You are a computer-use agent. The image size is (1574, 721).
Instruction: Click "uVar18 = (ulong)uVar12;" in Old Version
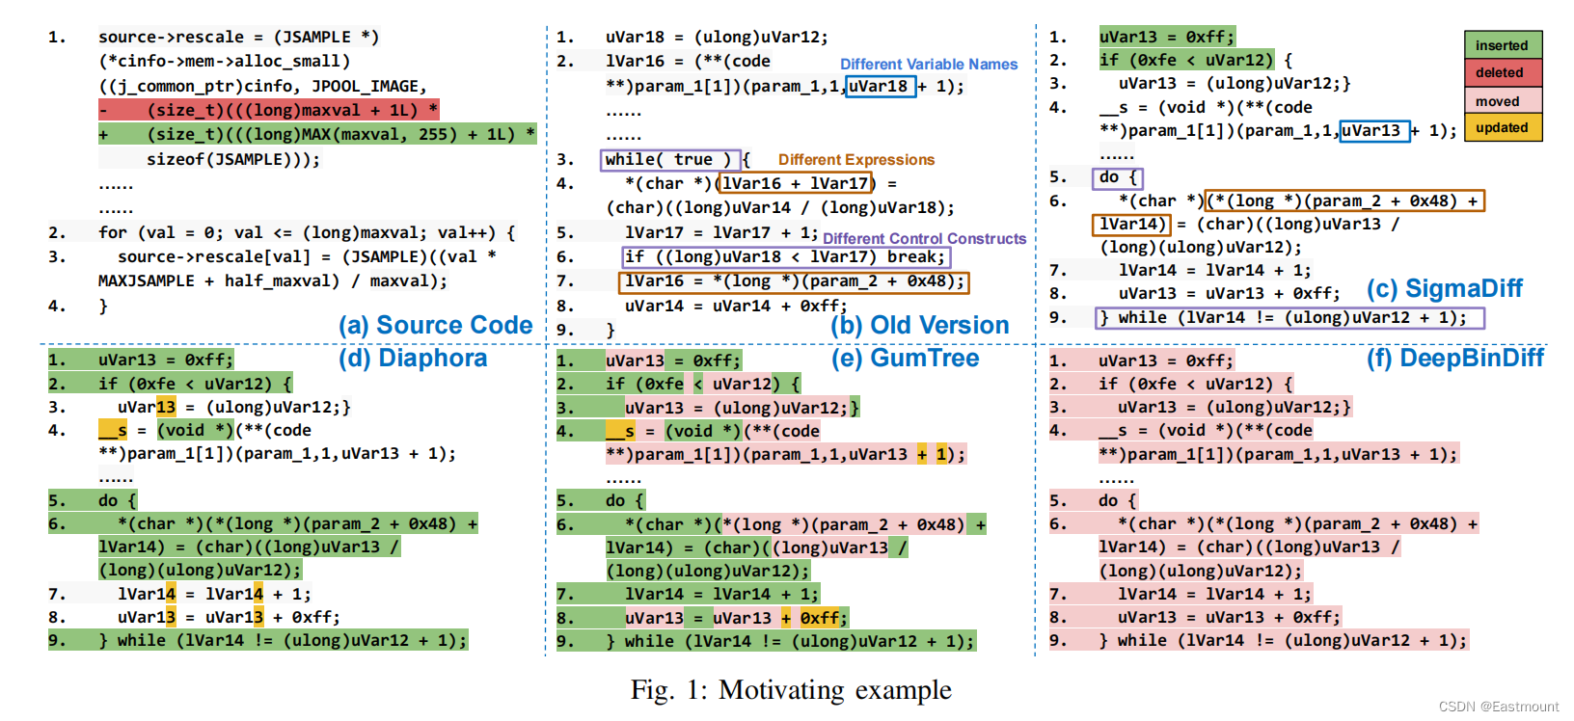coord(717,37)
